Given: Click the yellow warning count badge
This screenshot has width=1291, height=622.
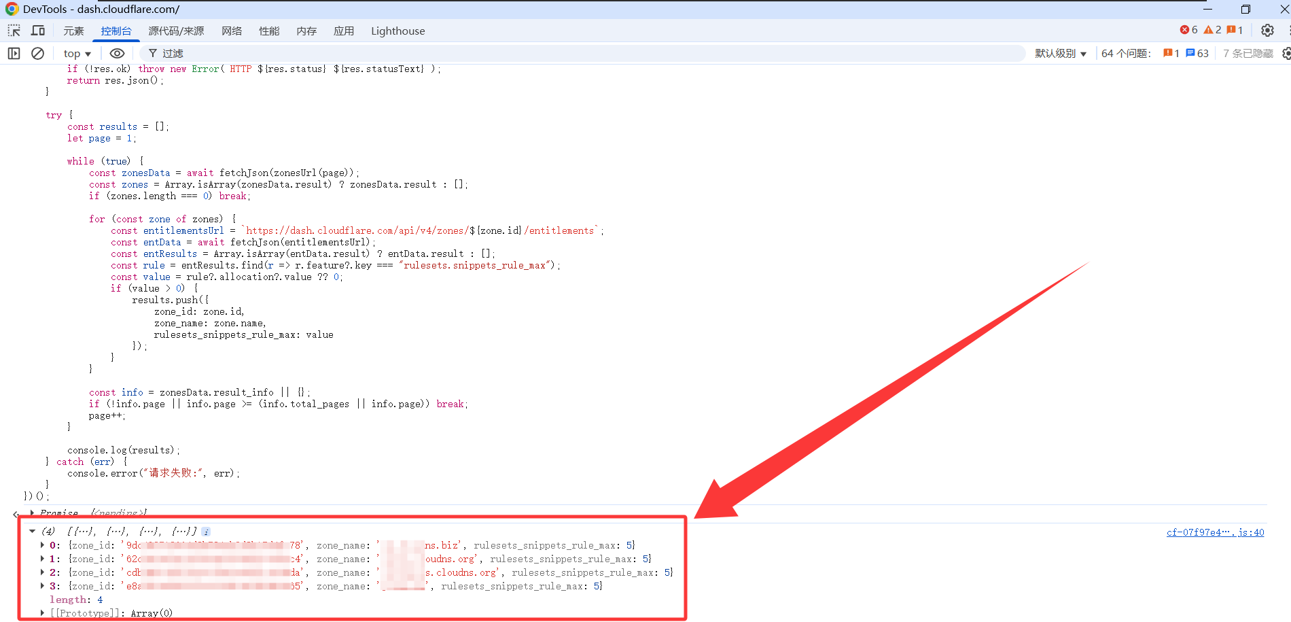Looking at the screenshot, I should tap(1212, 30).
